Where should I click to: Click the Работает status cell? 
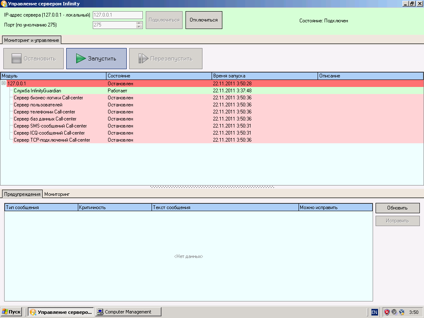coord(117,91)
